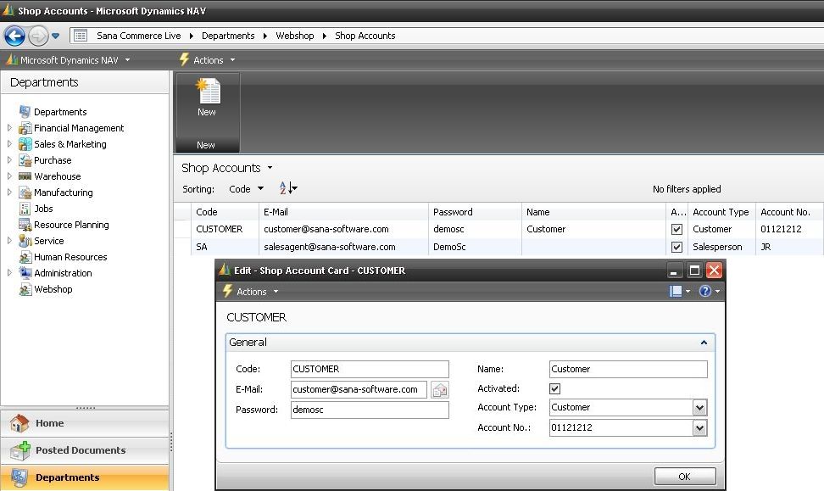824x491 pixels.
Task: Open Actions menu in Shop Account Card
Action: click(x=251, y=291)
